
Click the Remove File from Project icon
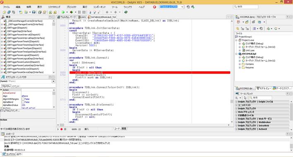pyautogui.click(x=55, y=12)
